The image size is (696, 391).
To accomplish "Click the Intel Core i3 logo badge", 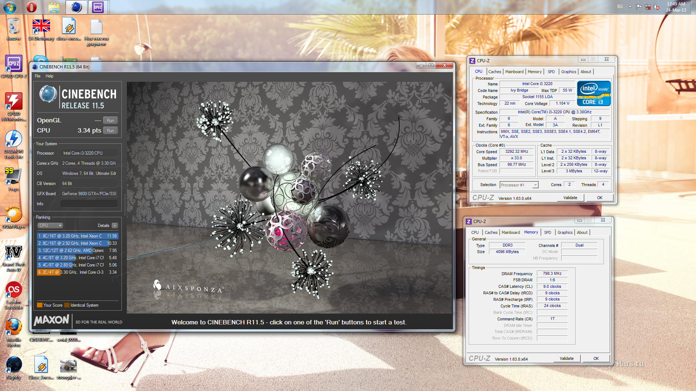I will pyautogui.click(x=594, y=93).
